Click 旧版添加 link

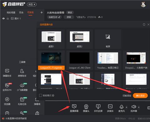click(127, 96)
